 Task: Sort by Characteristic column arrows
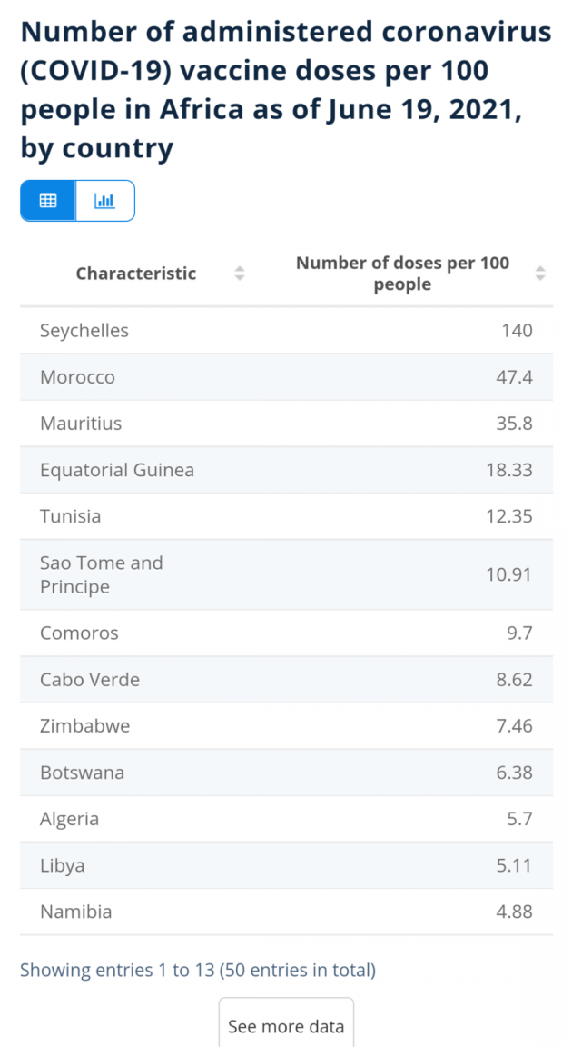pos(240,273)
